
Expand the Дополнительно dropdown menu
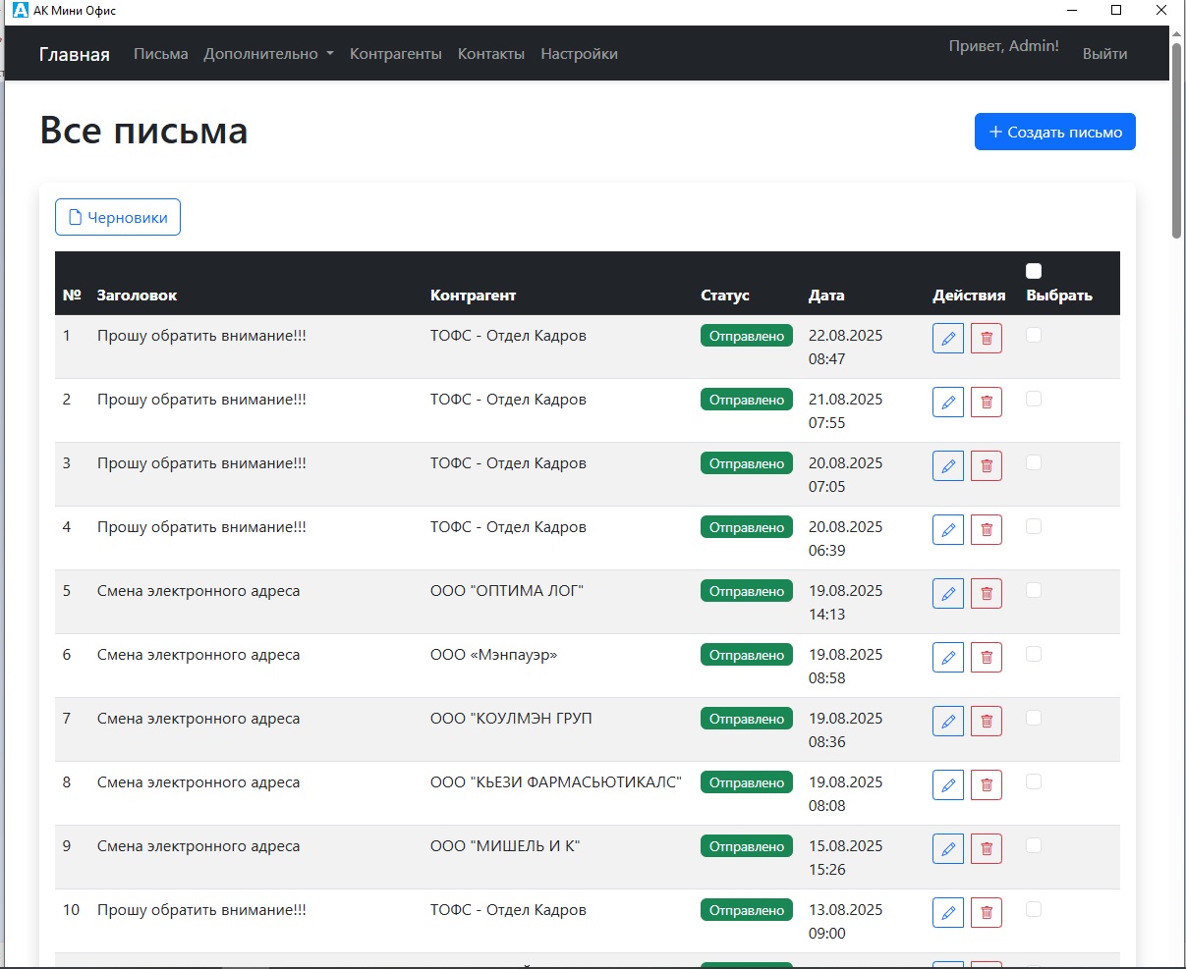pos(268,54)
